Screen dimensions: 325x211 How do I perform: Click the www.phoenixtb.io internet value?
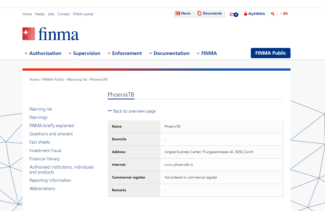179,165
